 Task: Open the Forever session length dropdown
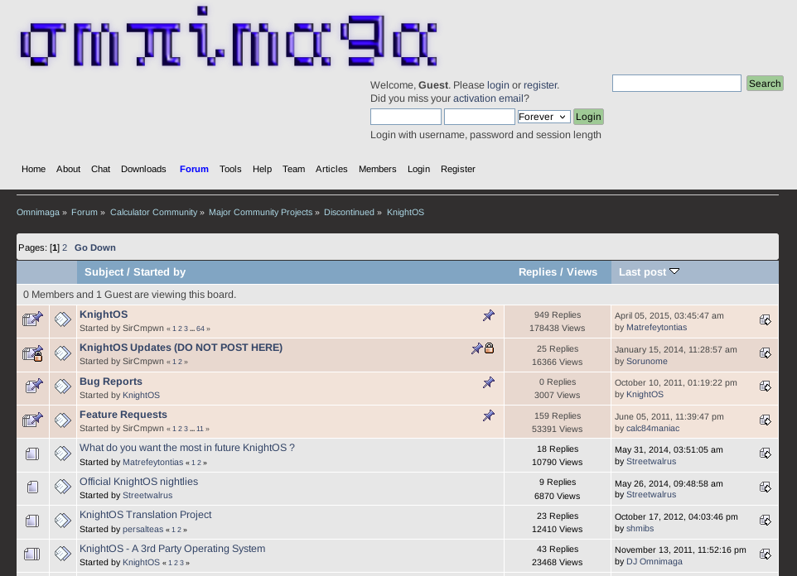pos(543,117)
